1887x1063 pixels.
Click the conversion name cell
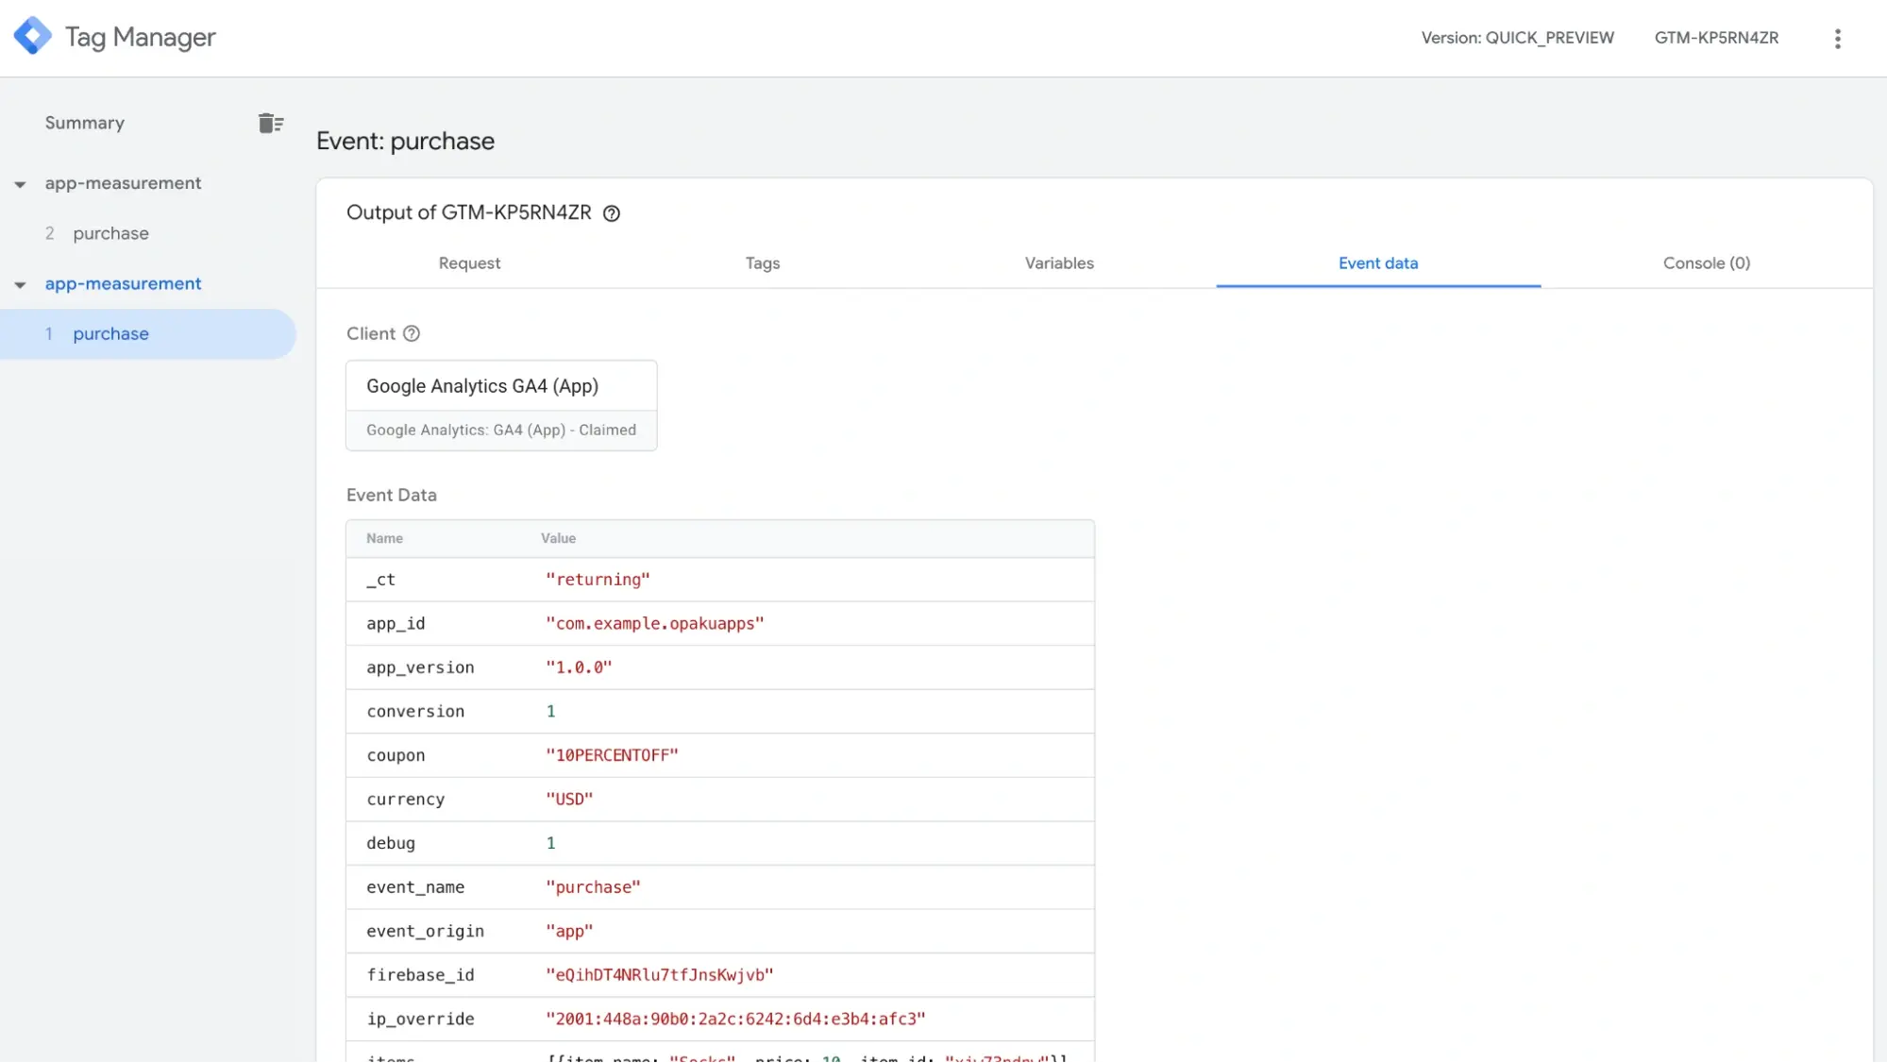point(415,712)
